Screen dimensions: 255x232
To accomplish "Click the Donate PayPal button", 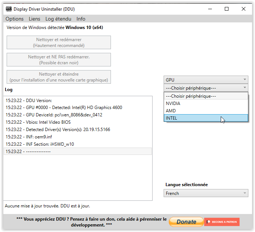I will (x=186, y=222).
